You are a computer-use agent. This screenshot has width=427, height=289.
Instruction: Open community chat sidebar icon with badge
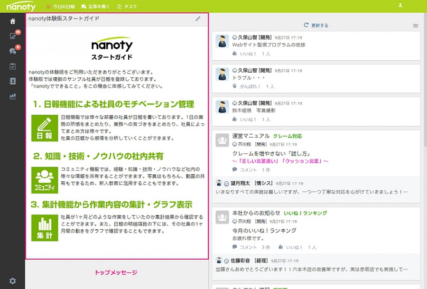(13, 50)
